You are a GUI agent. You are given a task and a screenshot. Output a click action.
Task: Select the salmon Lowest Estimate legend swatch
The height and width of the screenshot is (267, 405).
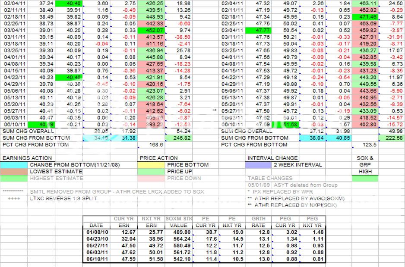click(x=14, y=171)
